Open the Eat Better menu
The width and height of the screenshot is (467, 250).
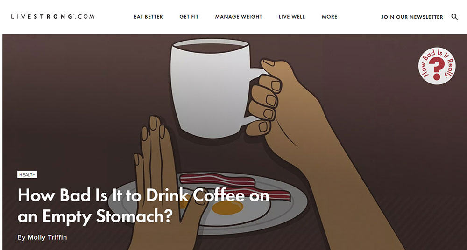[149, 17]
